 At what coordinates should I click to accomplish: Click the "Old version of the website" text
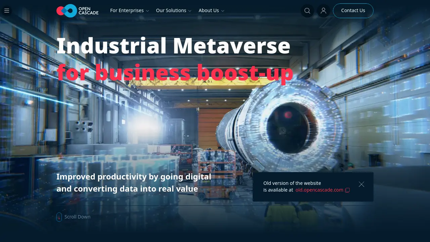(x=292, y=183)
